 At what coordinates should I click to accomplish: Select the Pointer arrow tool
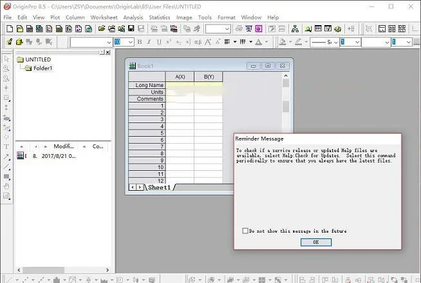(6, 59)
